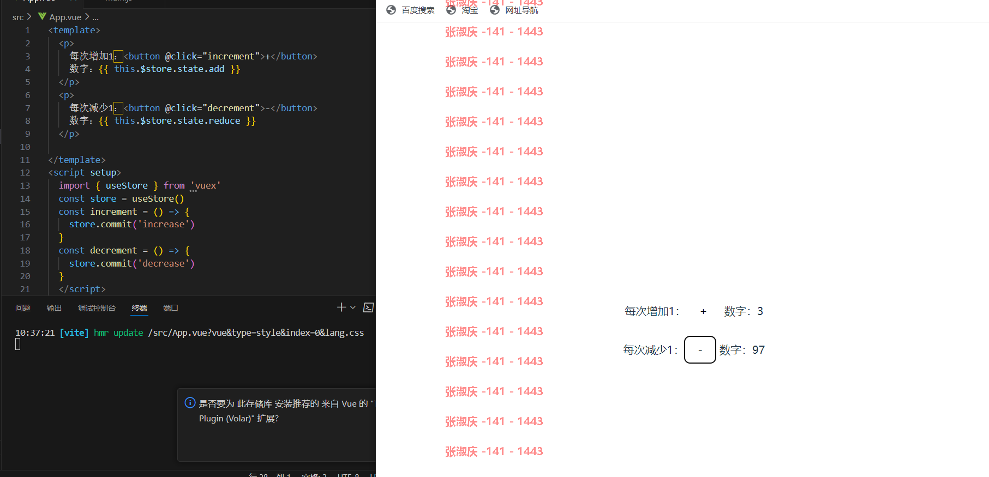
Task: Click the terminal shell icon in the panel toolbar
Action: coord(368,307)
